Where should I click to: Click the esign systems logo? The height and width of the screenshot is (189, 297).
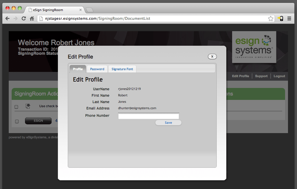coord(254,47)
